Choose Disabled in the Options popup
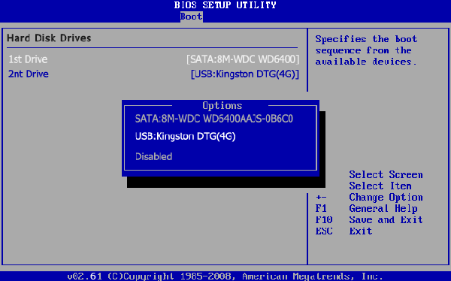This screenshot has width=451, height=281. tap(153, 157)
